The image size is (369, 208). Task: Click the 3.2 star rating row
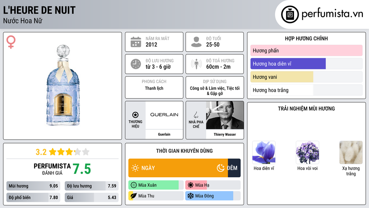[x=62, y=152]
